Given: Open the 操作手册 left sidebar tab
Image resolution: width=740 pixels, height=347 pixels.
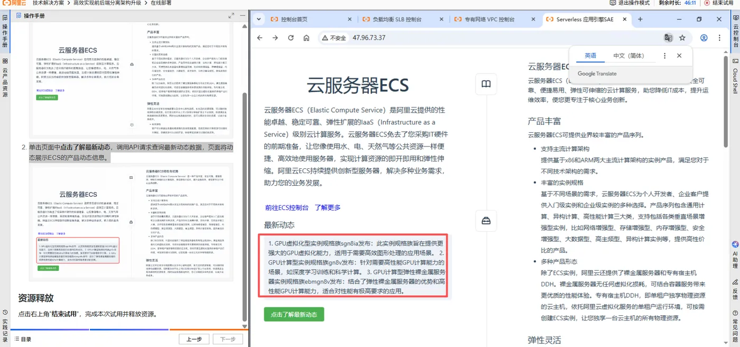Looking at the screenshot, I should point(5,31).
